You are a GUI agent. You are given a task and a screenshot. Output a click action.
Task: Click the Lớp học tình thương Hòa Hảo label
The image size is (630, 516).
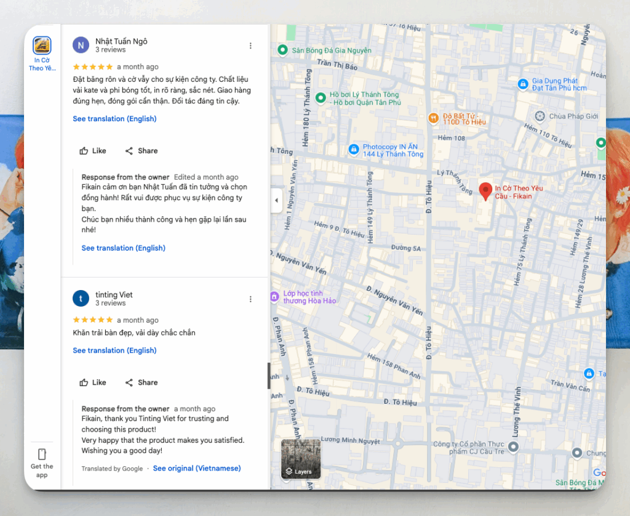309,297
